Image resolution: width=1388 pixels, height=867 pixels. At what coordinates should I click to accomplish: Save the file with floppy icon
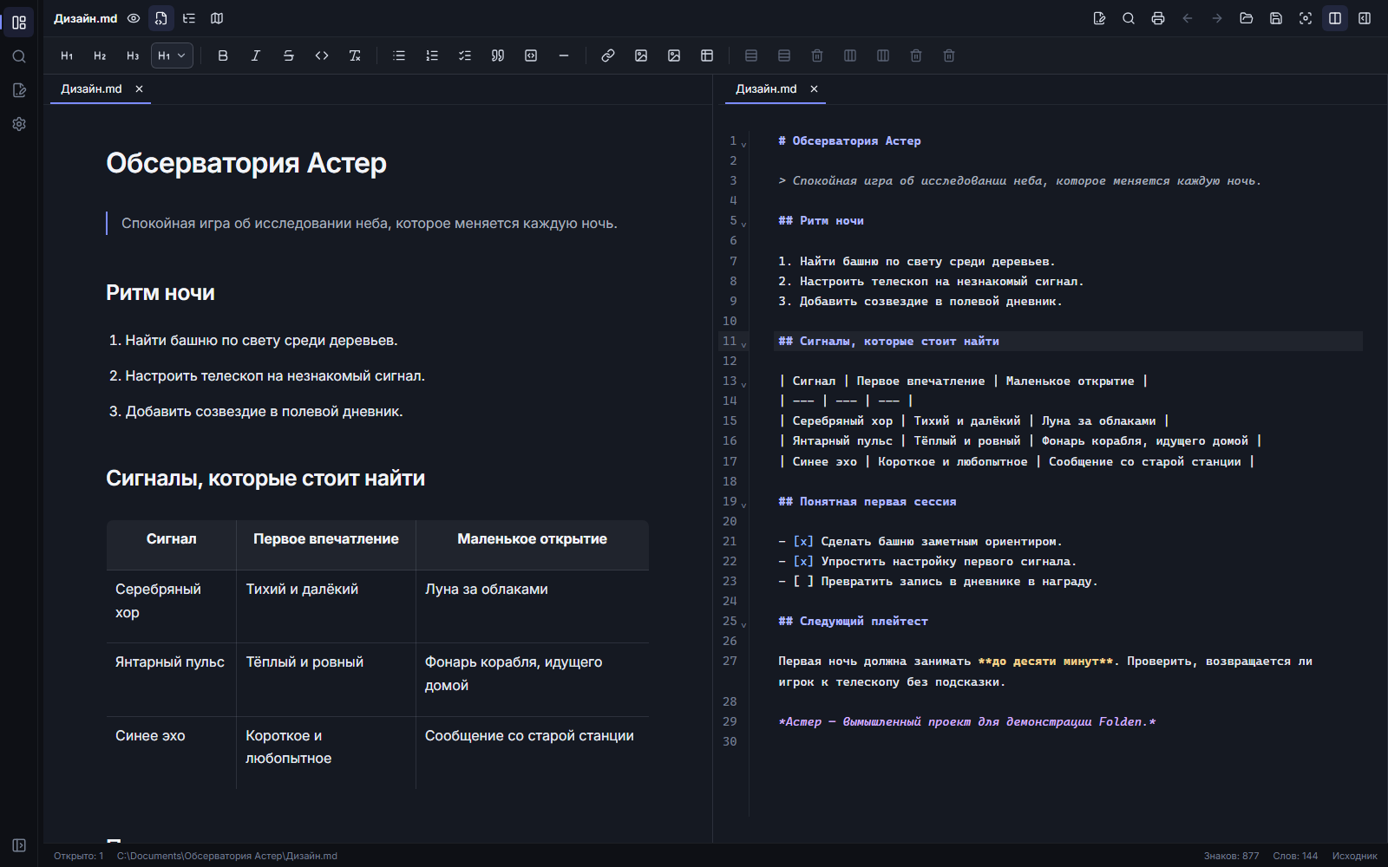1276,18
